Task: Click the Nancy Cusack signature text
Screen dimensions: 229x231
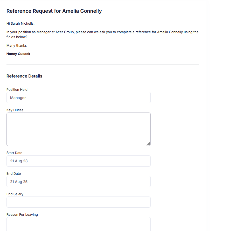Action: [18, 54]
